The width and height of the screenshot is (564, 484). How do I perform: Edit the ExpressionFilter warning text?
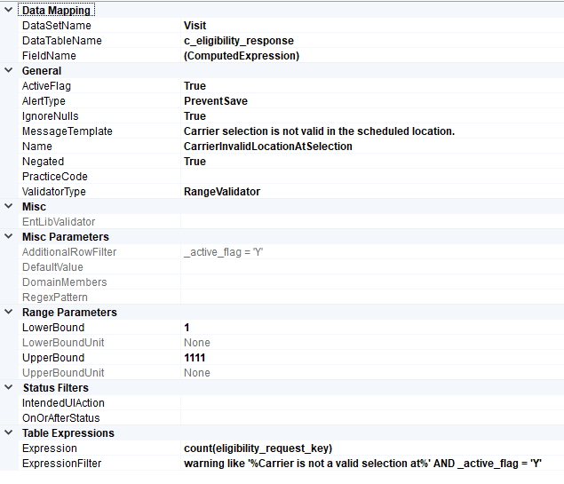[362, 464]
